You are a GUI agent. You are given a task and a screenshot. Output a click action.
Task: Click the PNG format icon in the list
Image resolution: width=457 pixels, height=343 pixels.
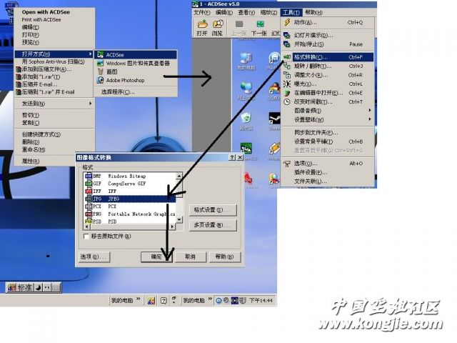coord(89,214)
